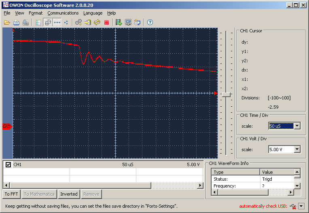Click left arrow of channel list scrollbar

6,185
